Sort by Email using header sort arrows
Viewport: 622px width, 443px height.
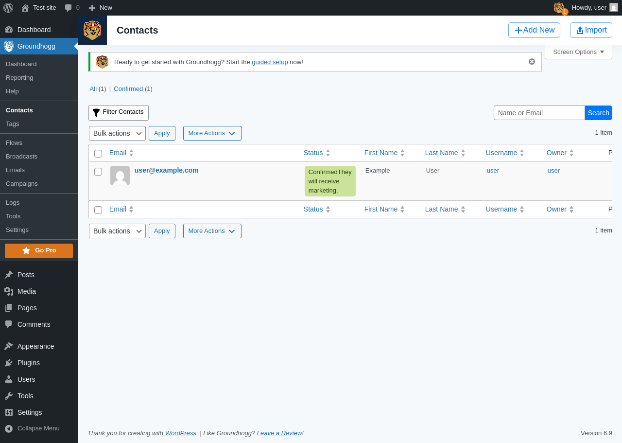click(131, 153)
